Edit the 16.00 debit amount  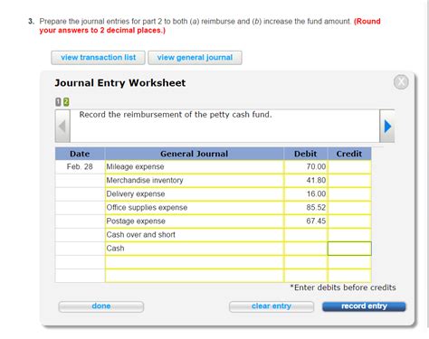pos(306,193)
